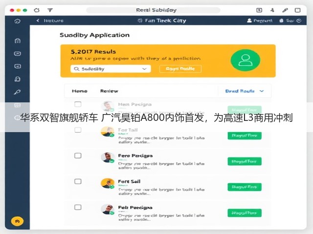Click the Iisture back link
The height and width of the screenshot is (234, 313).
(53, 20)
